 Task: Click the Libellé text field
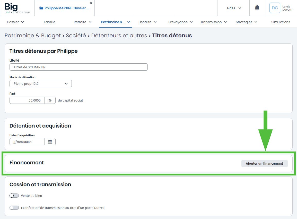pos(78,67)
